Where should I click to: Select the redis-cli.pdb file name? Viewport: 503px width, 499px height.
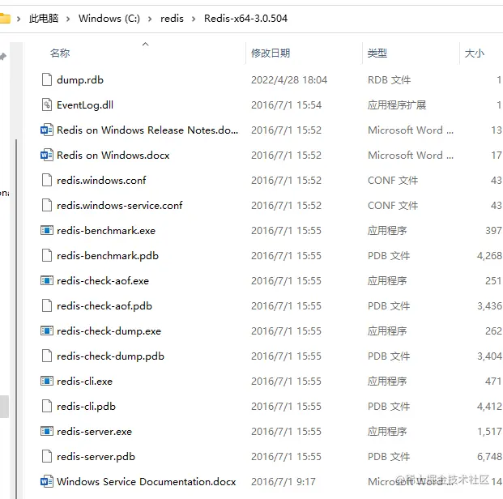click(86, 406)
